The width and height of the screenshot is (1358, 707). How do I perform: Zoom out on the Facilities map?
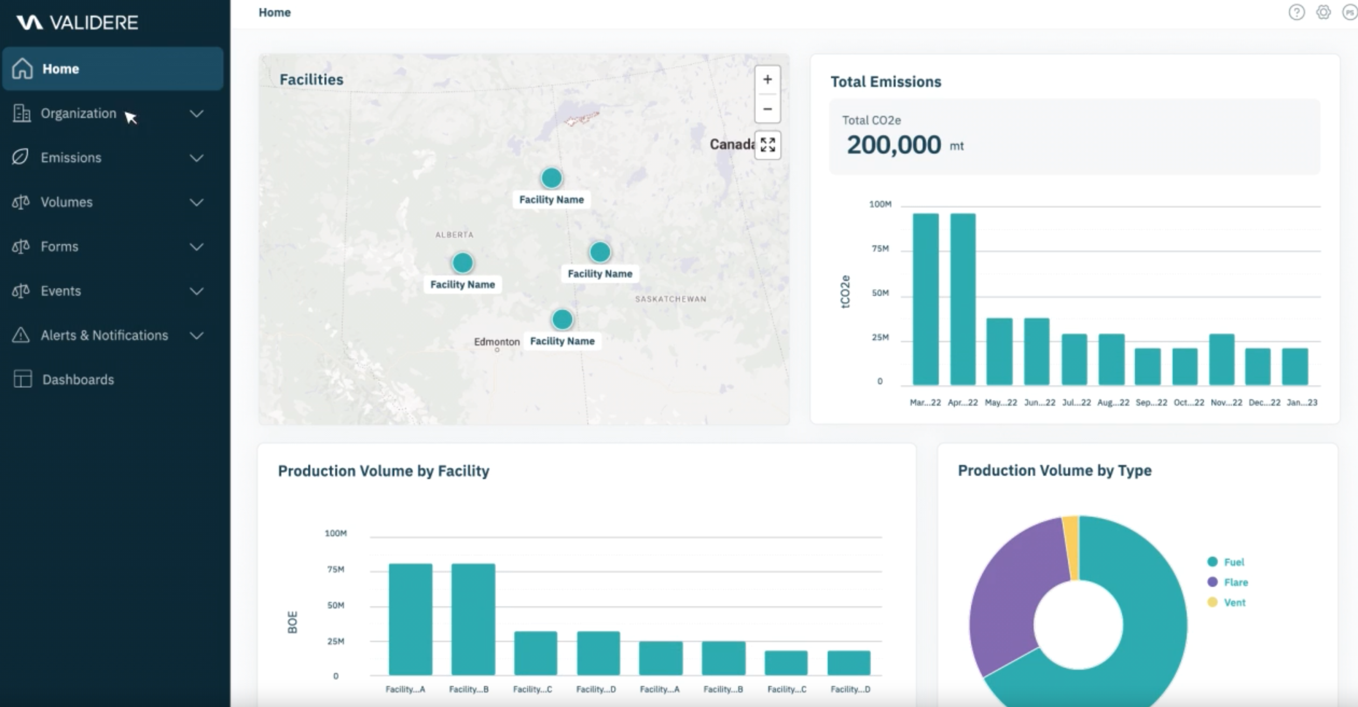tap(767, 109)
